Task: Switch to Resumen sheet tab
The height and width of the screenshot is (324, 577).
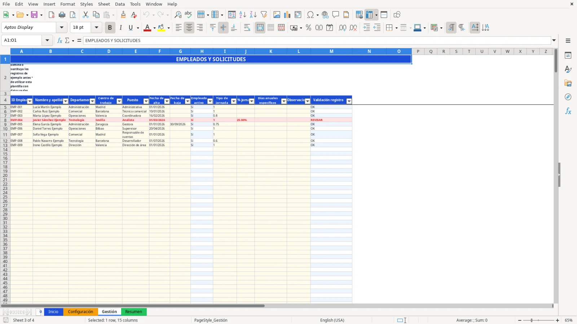Action: tap(133, 312)
